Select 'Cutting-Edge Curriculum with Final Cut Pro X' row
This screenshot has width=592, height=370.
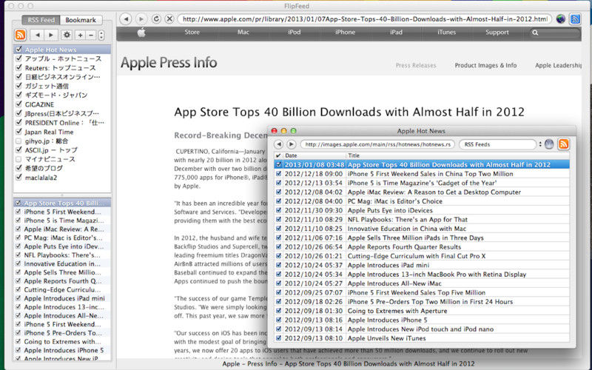tap(422, 256)
